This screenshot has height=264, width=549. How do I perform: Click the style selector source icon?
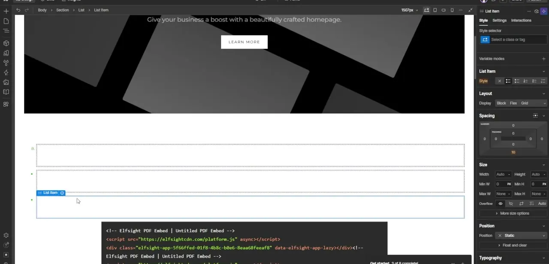click(x=485, y=39)
